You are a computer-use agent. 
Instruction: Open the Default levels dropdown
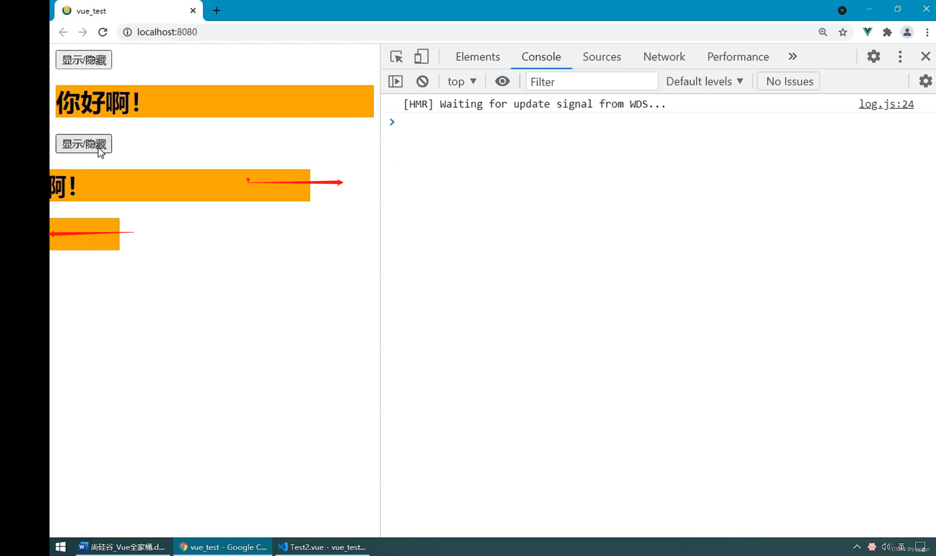click(x=705, y=81)
